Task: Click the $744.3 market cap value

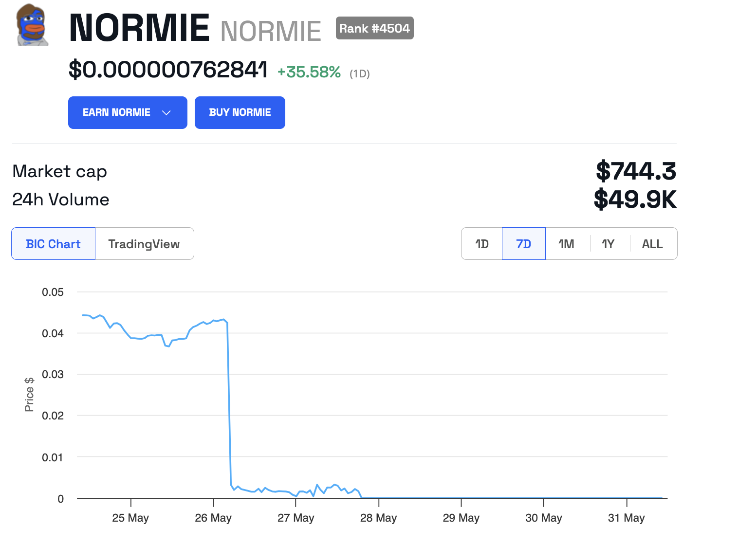Action: pyautogui.click(x=636, y=171)
